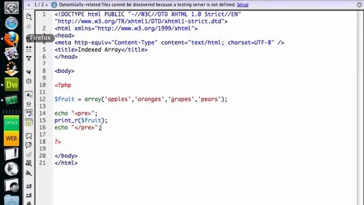Click the blue info icon in info bar
364x205 pixels.
tap(54, 5)
